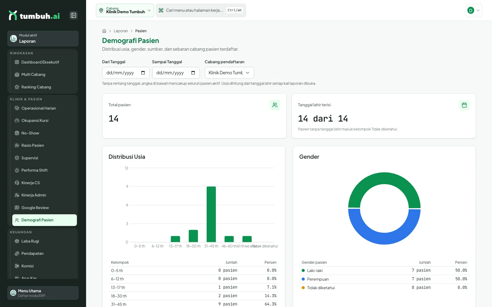Open Multi Cabang report
The width and height of the screenshot is (492, 307).
[45, 75]
